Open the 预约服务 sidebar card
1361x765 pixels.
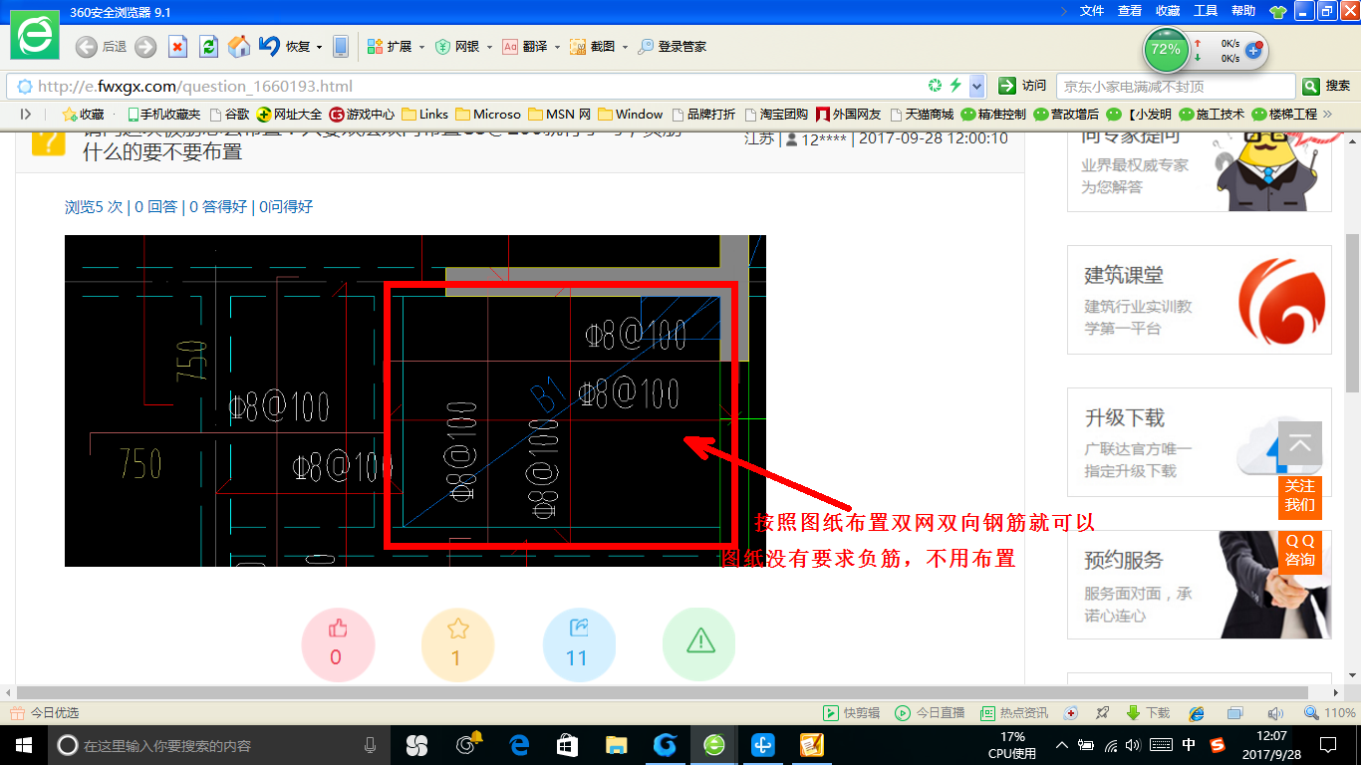1200,585
